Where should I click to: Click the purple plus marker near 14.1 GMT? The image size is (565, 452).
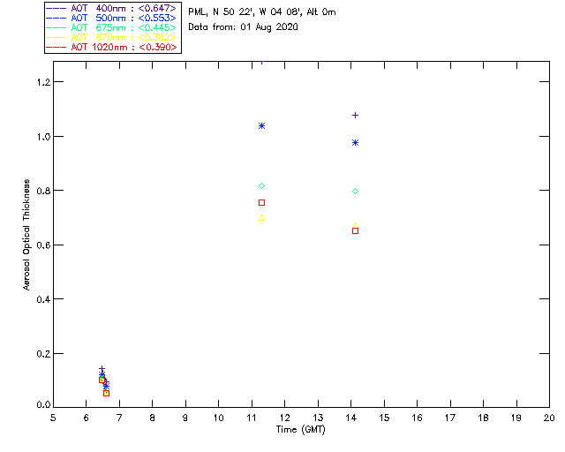(x=355, y=116)
